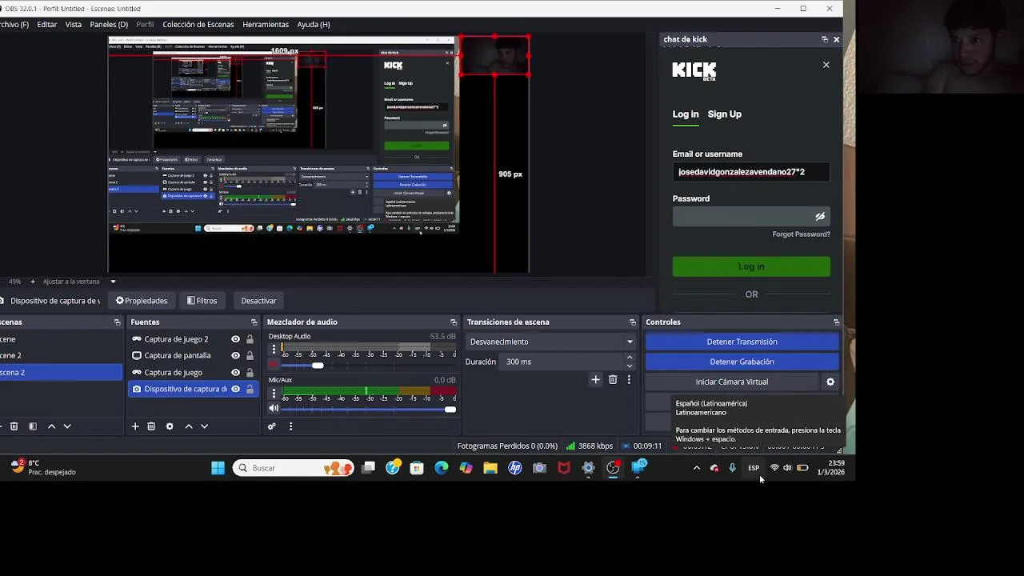This screenshot has width=1024, height=576.
Task: Remove the selected scene with the Escenas trash icon
Action: pyautogui.click(x=14, y=426)
